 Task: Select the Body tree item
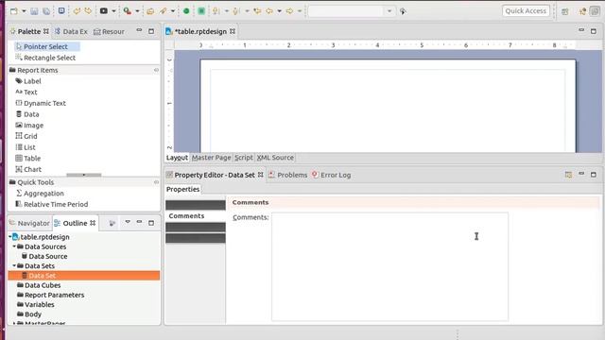tap(29, 314)
